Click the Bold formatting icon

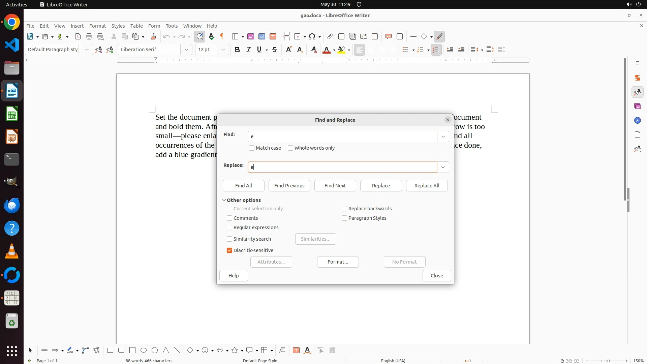[x=237, y=50]
